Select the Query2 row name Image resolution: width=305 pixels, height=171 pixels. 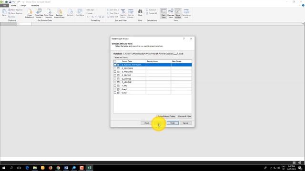[x=124, y=89]
